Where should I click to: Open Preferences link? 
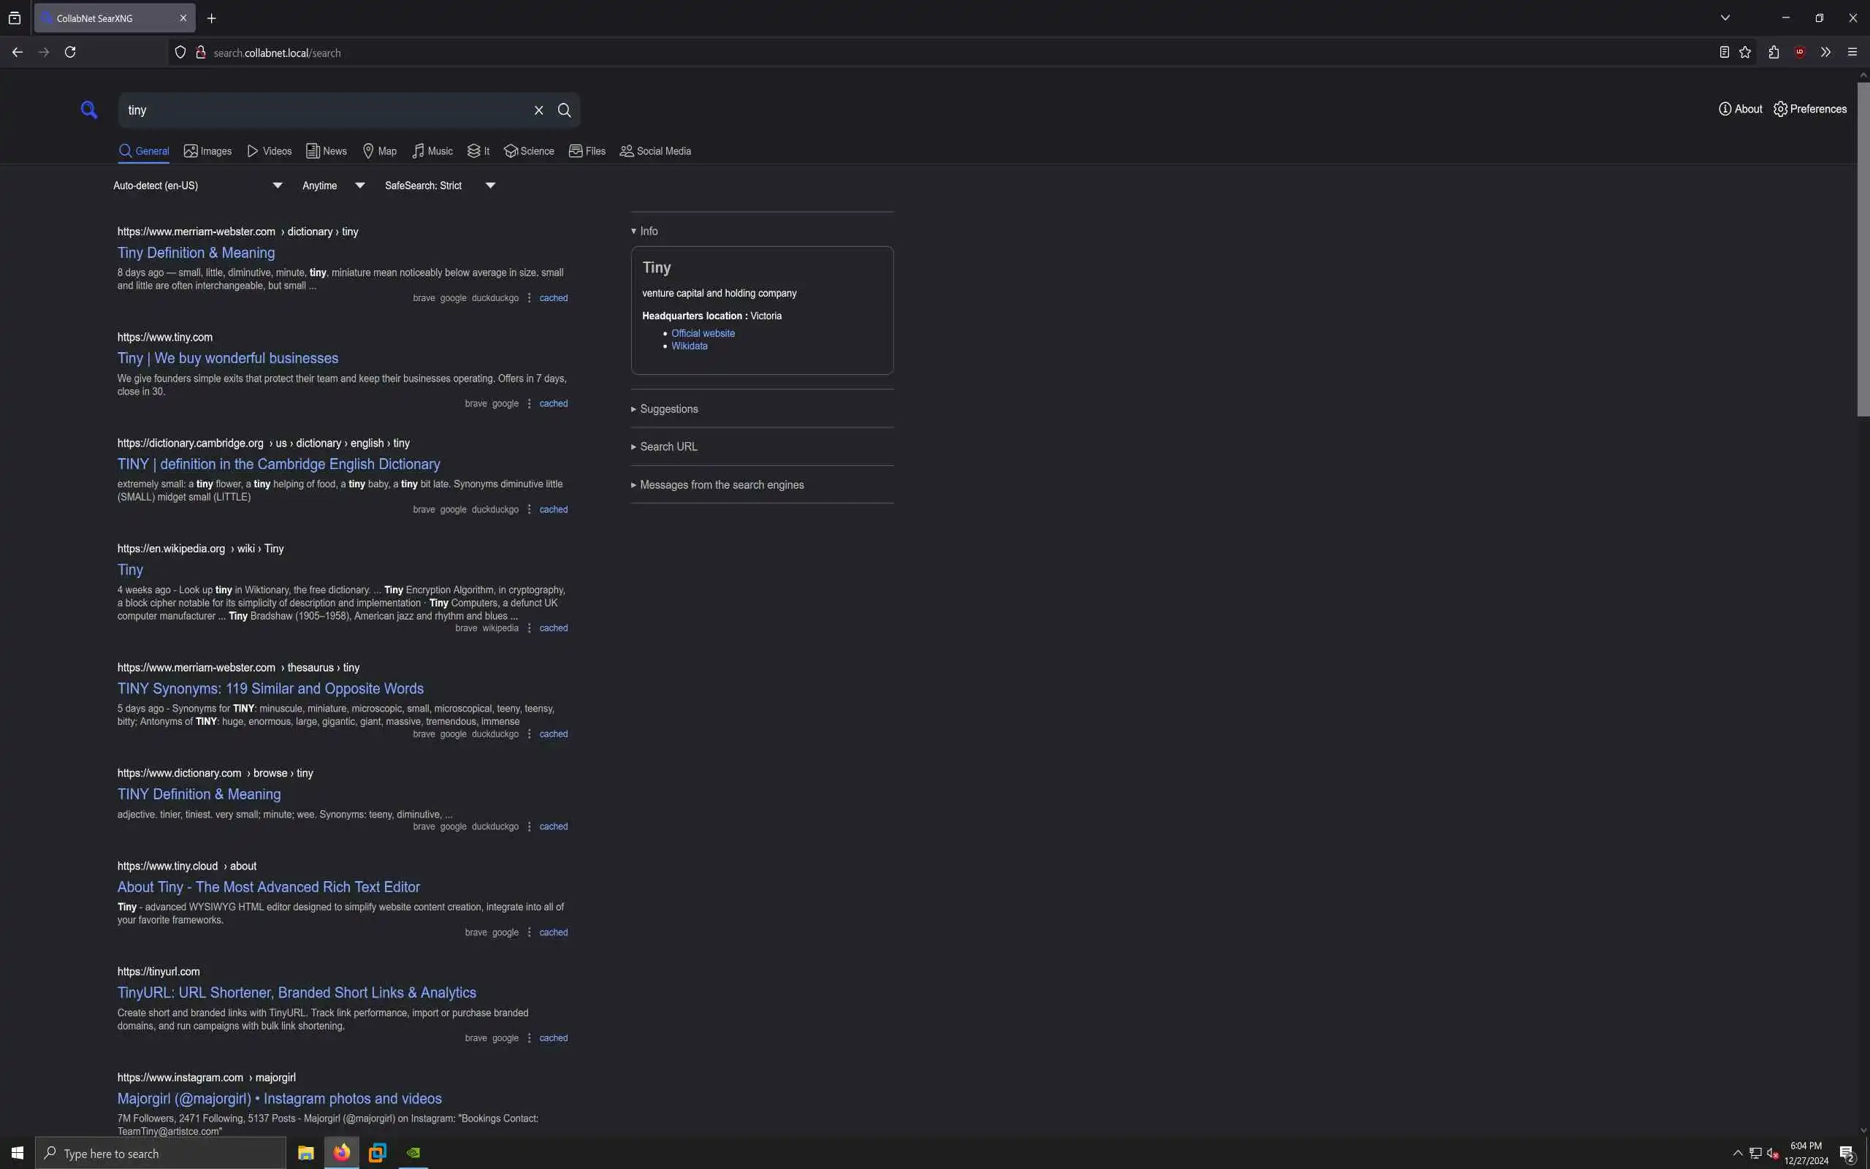1809,109
